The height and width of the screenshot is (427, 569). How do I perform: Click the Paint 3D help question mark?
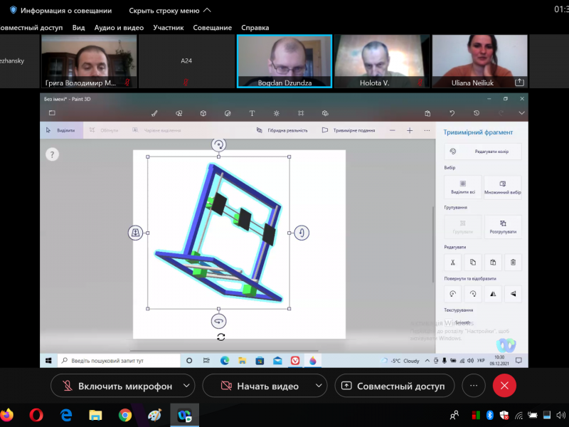(x=52, y=154)
